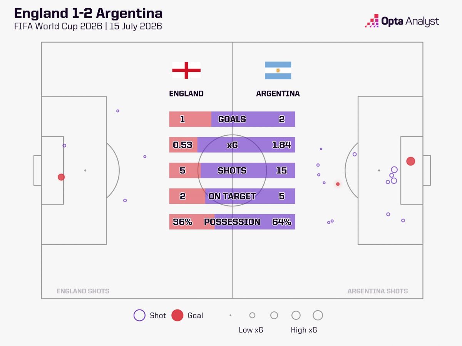Click the ENGLAND SHOTS pitch label

(83, 291)
